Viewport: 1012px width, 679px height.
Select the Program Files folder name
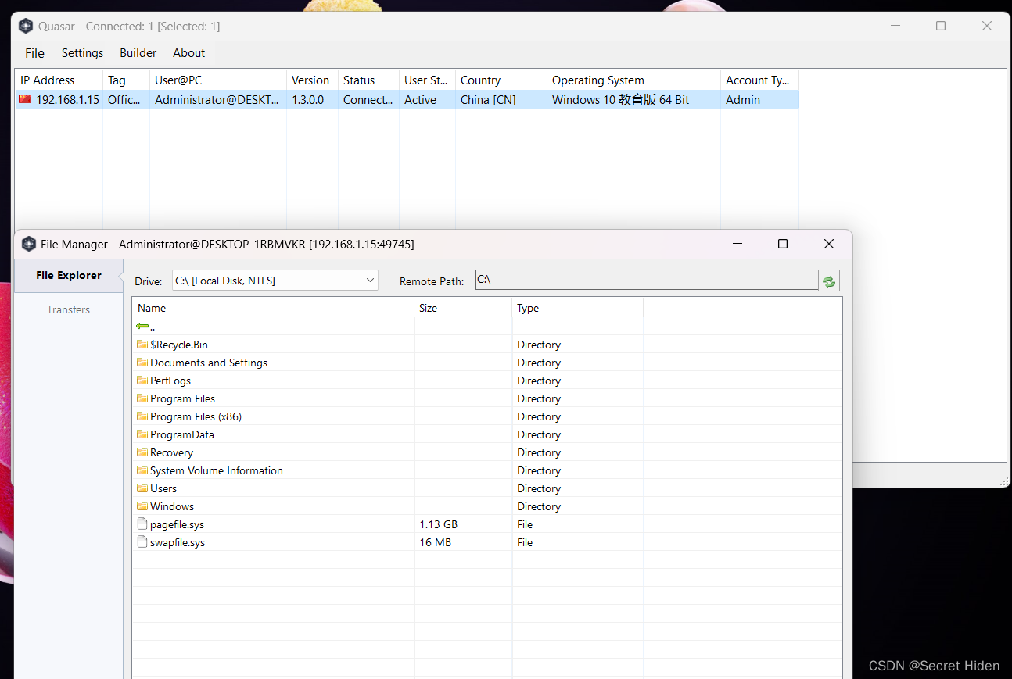point(182,398)
